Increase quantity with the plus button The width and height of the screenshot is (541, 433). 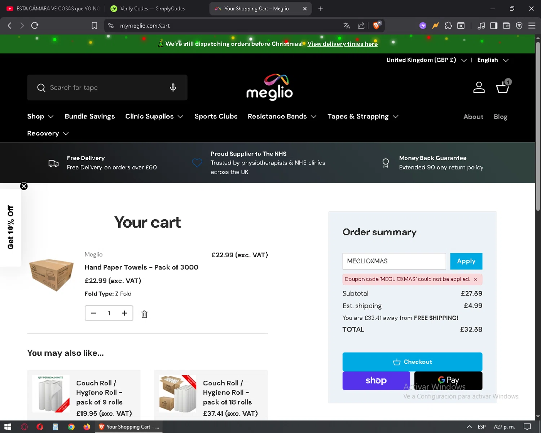click(124, 313)
